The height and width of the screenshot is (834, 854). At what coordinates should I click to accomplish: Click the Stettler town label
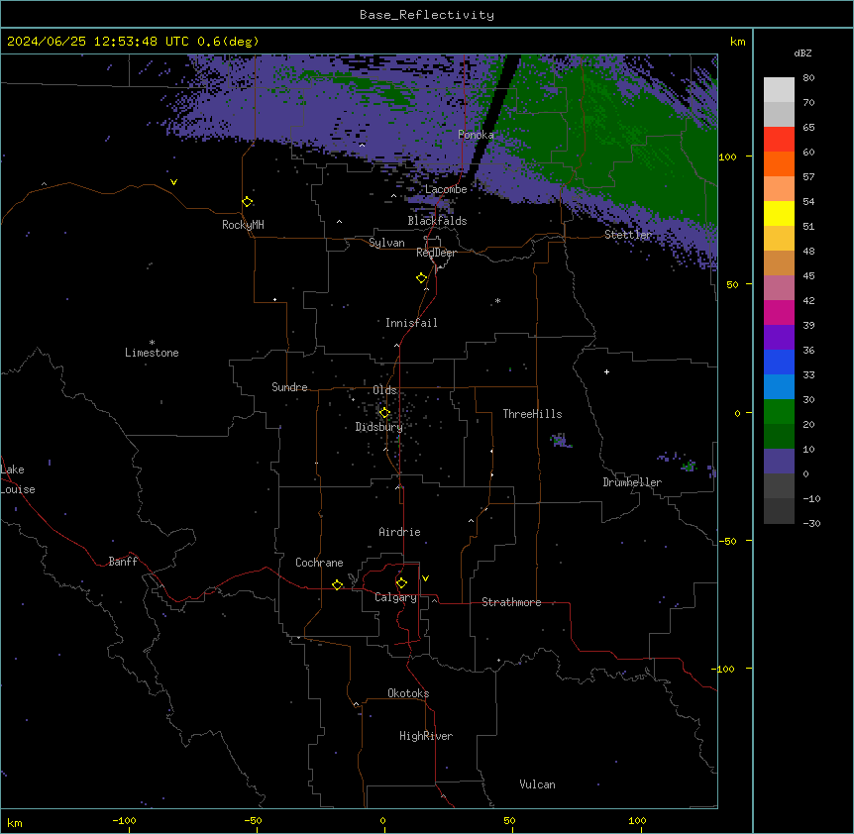click(628, 235)
